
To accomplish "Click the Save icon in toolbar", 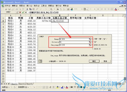I will pyautogui.click(x=9, y=9).
